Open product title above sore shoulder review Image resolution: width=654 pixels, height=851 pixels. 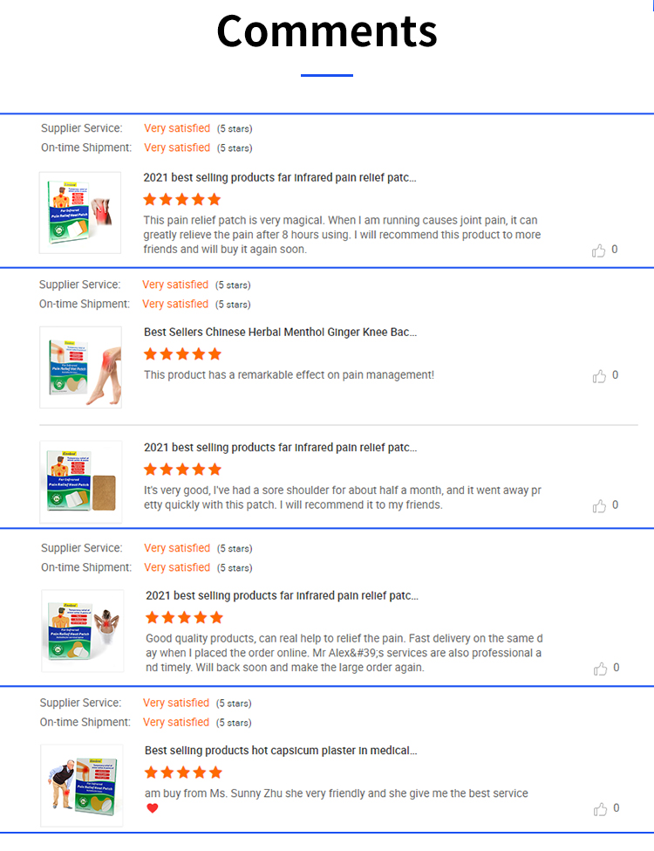coord(280,448)
